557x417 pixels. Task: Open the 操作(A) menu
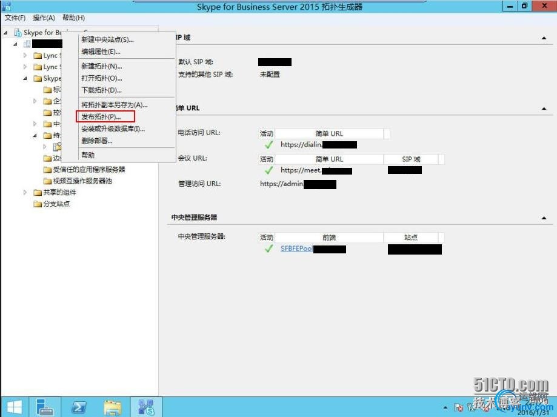coord(44,18)
